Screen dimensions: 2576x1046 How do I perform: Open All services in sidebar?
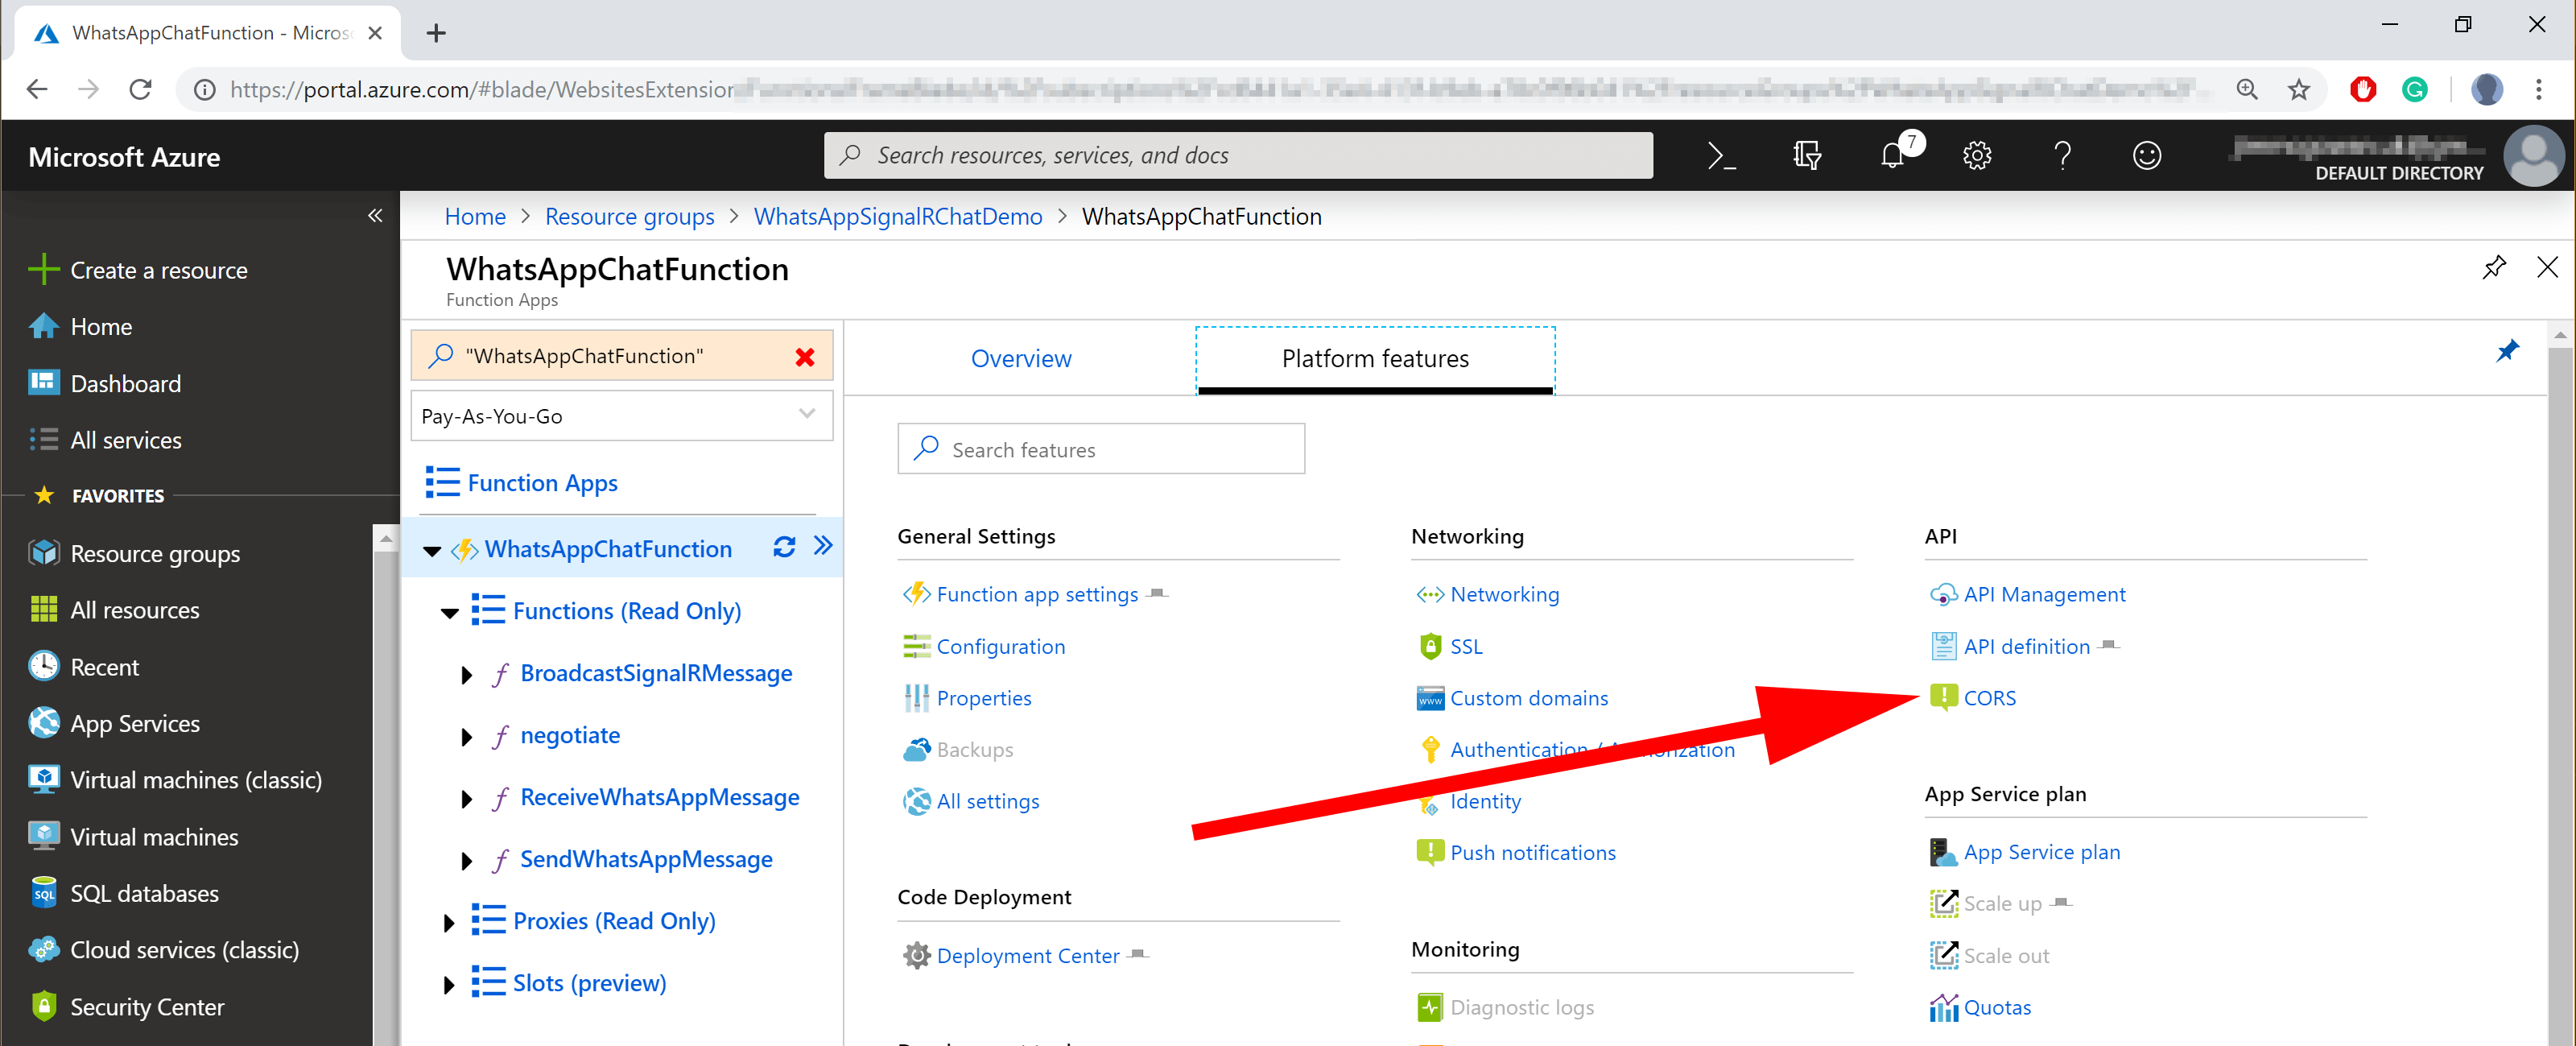[x=105, y=440]
